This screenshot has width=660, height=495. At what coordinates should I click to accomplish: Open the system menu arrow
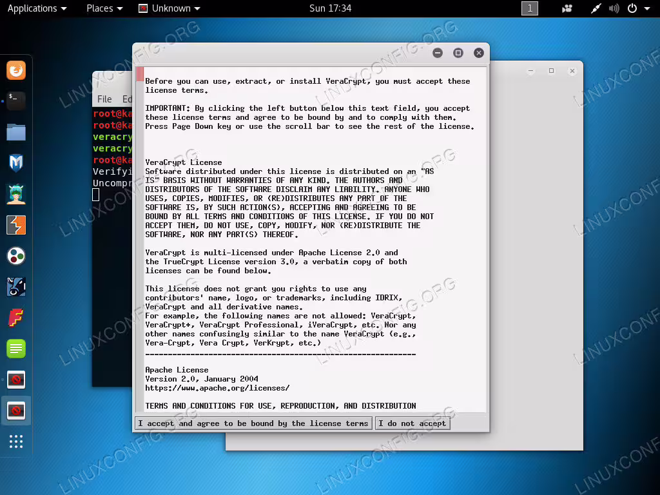tap(647, 8)
